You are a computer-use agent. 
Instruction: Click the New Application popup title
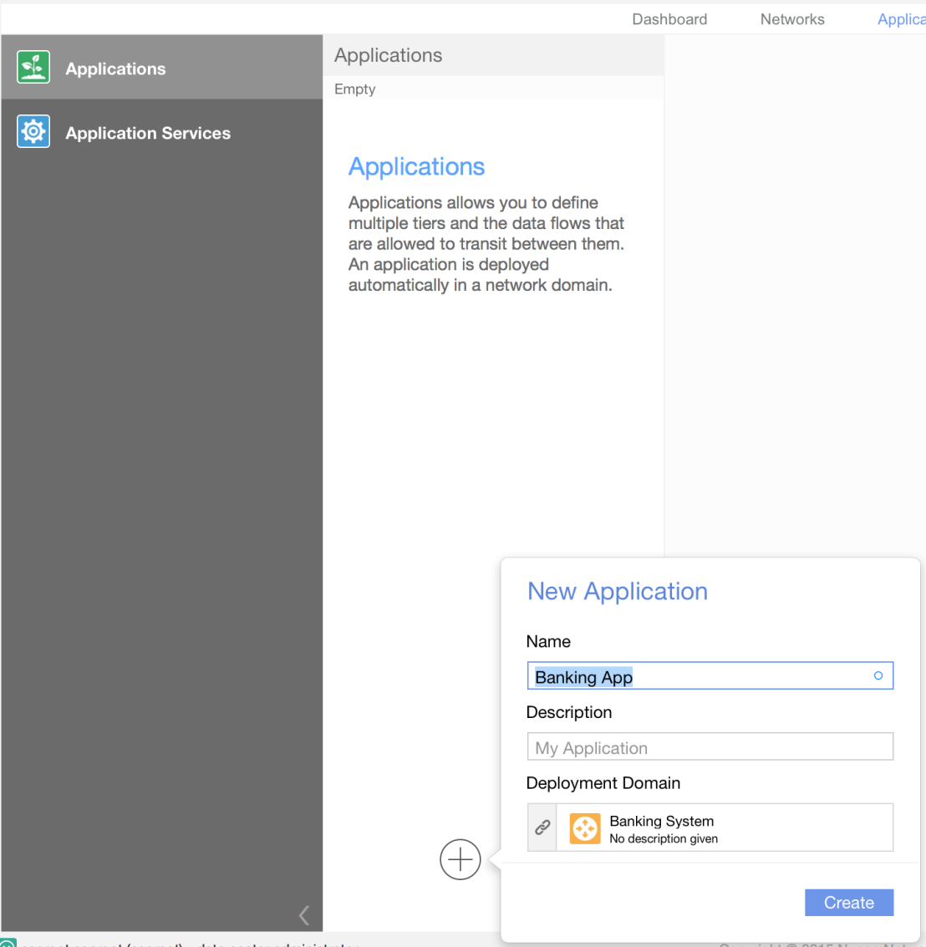[x=618, y=592]
